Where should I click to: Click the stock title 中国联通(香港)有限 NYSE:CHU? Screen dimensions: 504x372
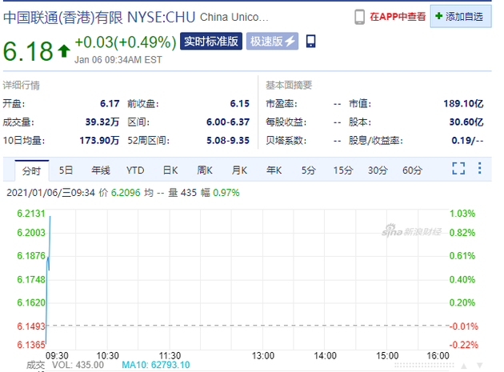coord(99,18)
